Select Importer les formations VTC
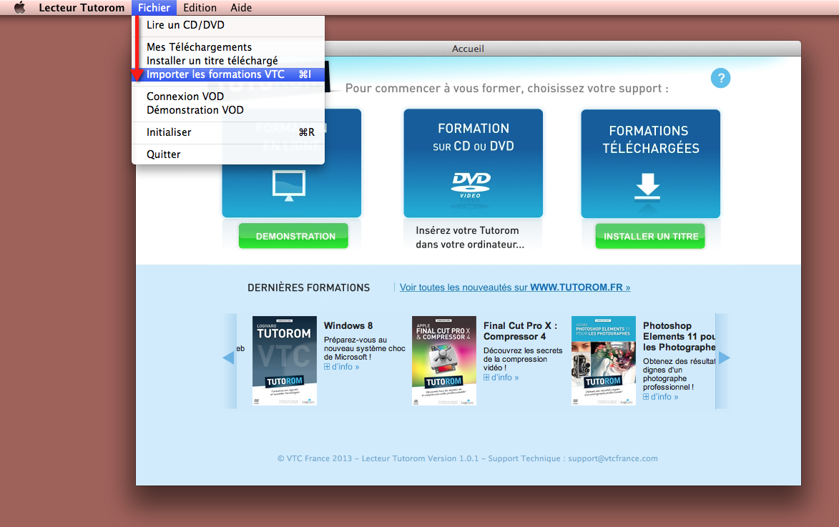The image size is (839, 527). pos(228,74)
